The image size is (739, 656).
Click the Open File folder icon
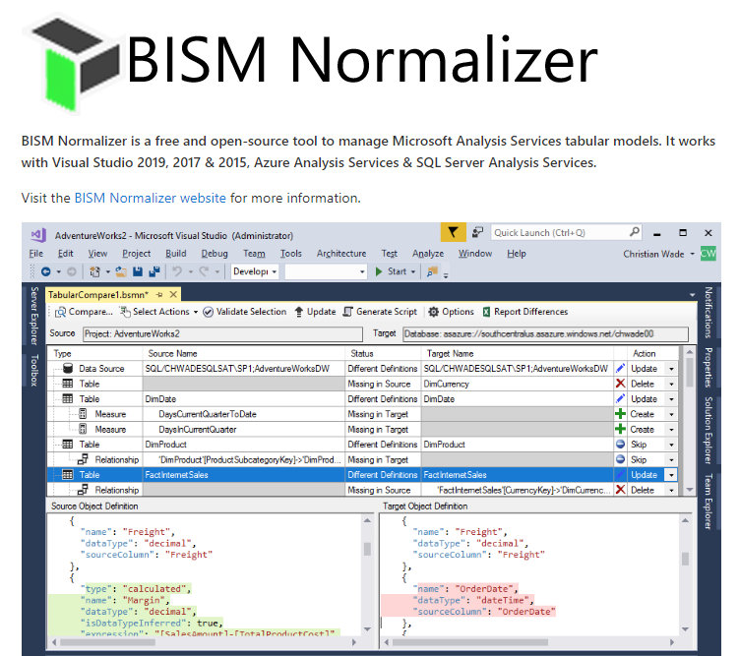pos(121,271)
